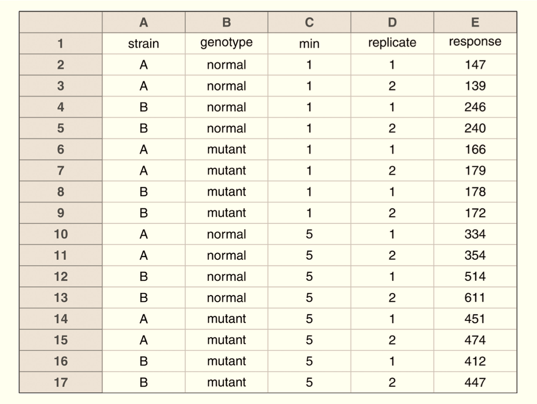This screenshot has width=537, height=404.
Task: Click the 'genotype' header cell
Action: click(x=226, y=44)
